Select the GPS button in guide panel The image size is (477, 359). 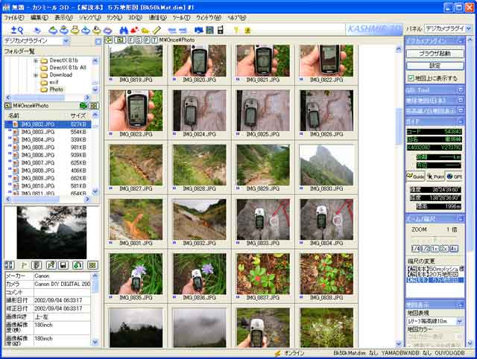coord(454,177)
